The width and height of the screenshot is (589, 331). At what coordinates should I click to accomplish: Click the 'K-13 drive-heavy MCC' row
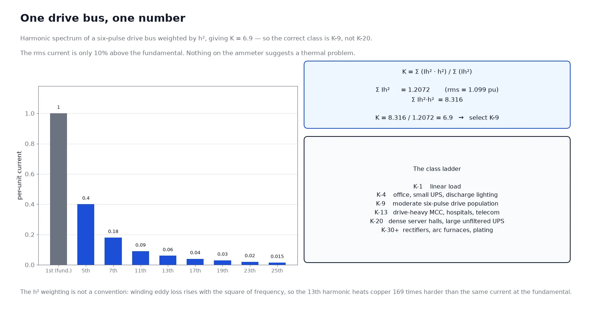[x=437, y=213]
